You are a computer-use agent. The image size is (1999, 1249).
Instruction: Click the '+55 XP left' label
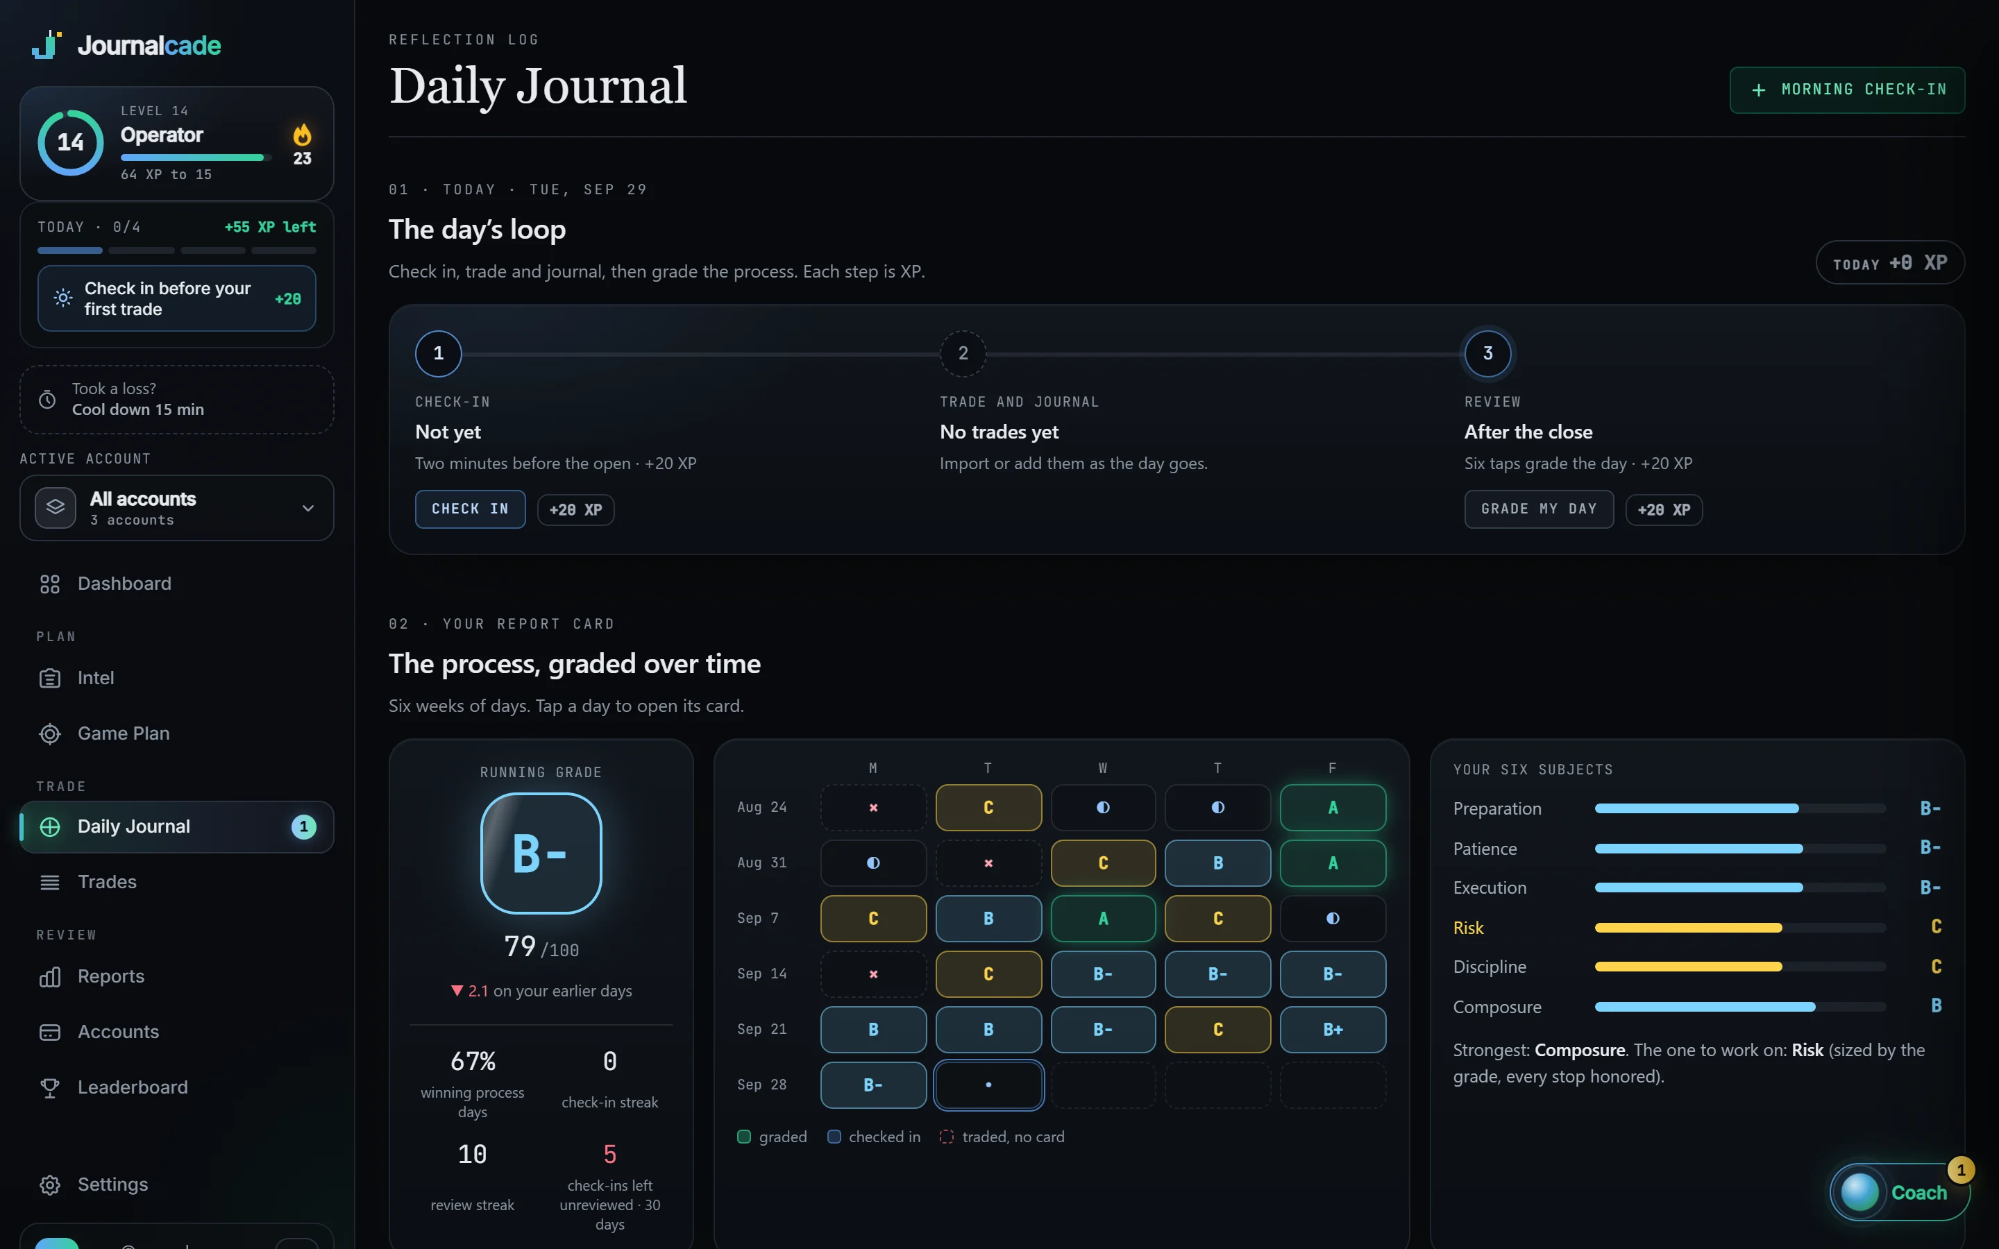pyautogui.click(x=270, y=227)
